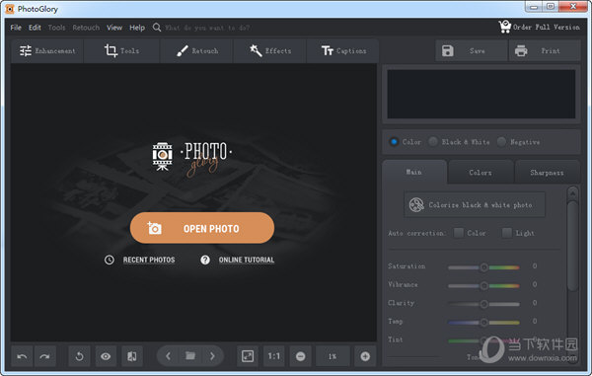Switch to the Main tab
592x376 pixels.
(414, 172)
